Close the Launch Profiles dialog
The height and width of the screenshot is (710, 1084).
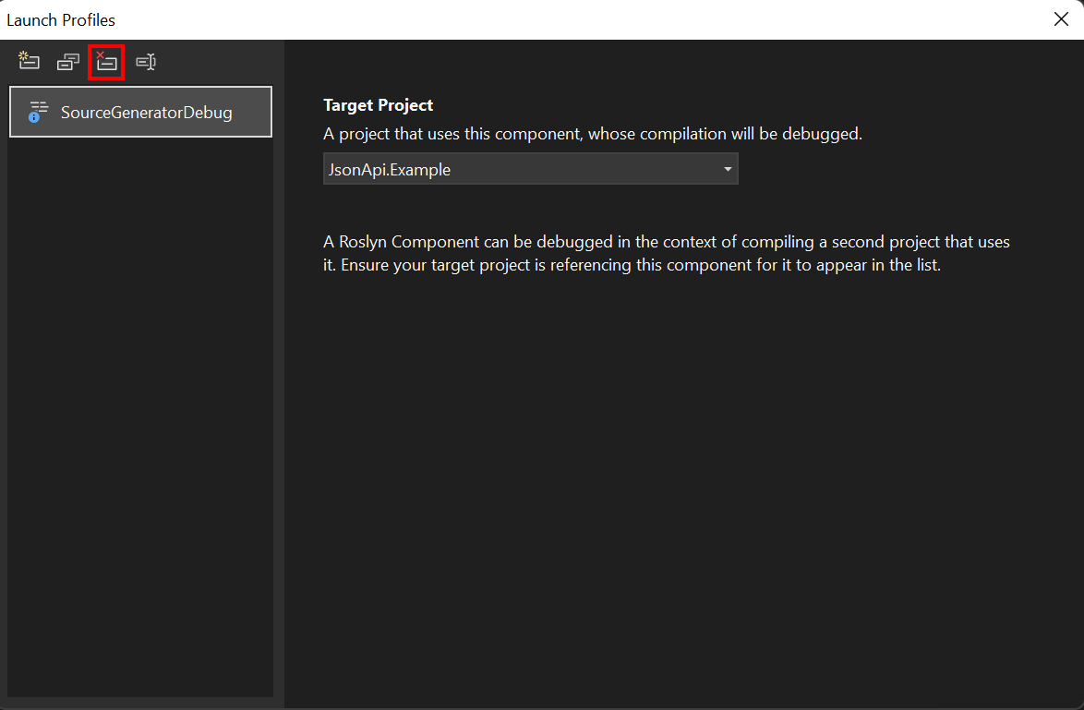[1061, 19]
